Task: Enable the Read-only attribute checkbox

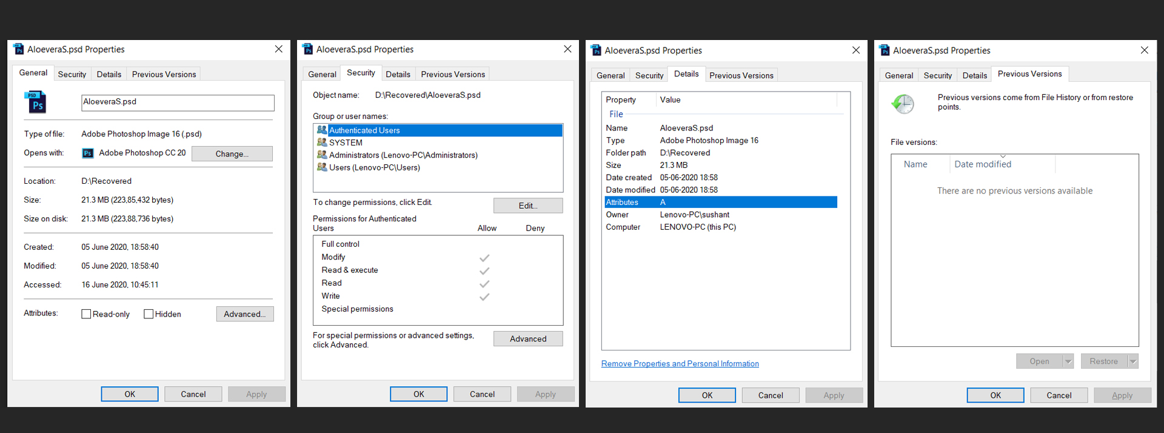Action: pos(86,314)
